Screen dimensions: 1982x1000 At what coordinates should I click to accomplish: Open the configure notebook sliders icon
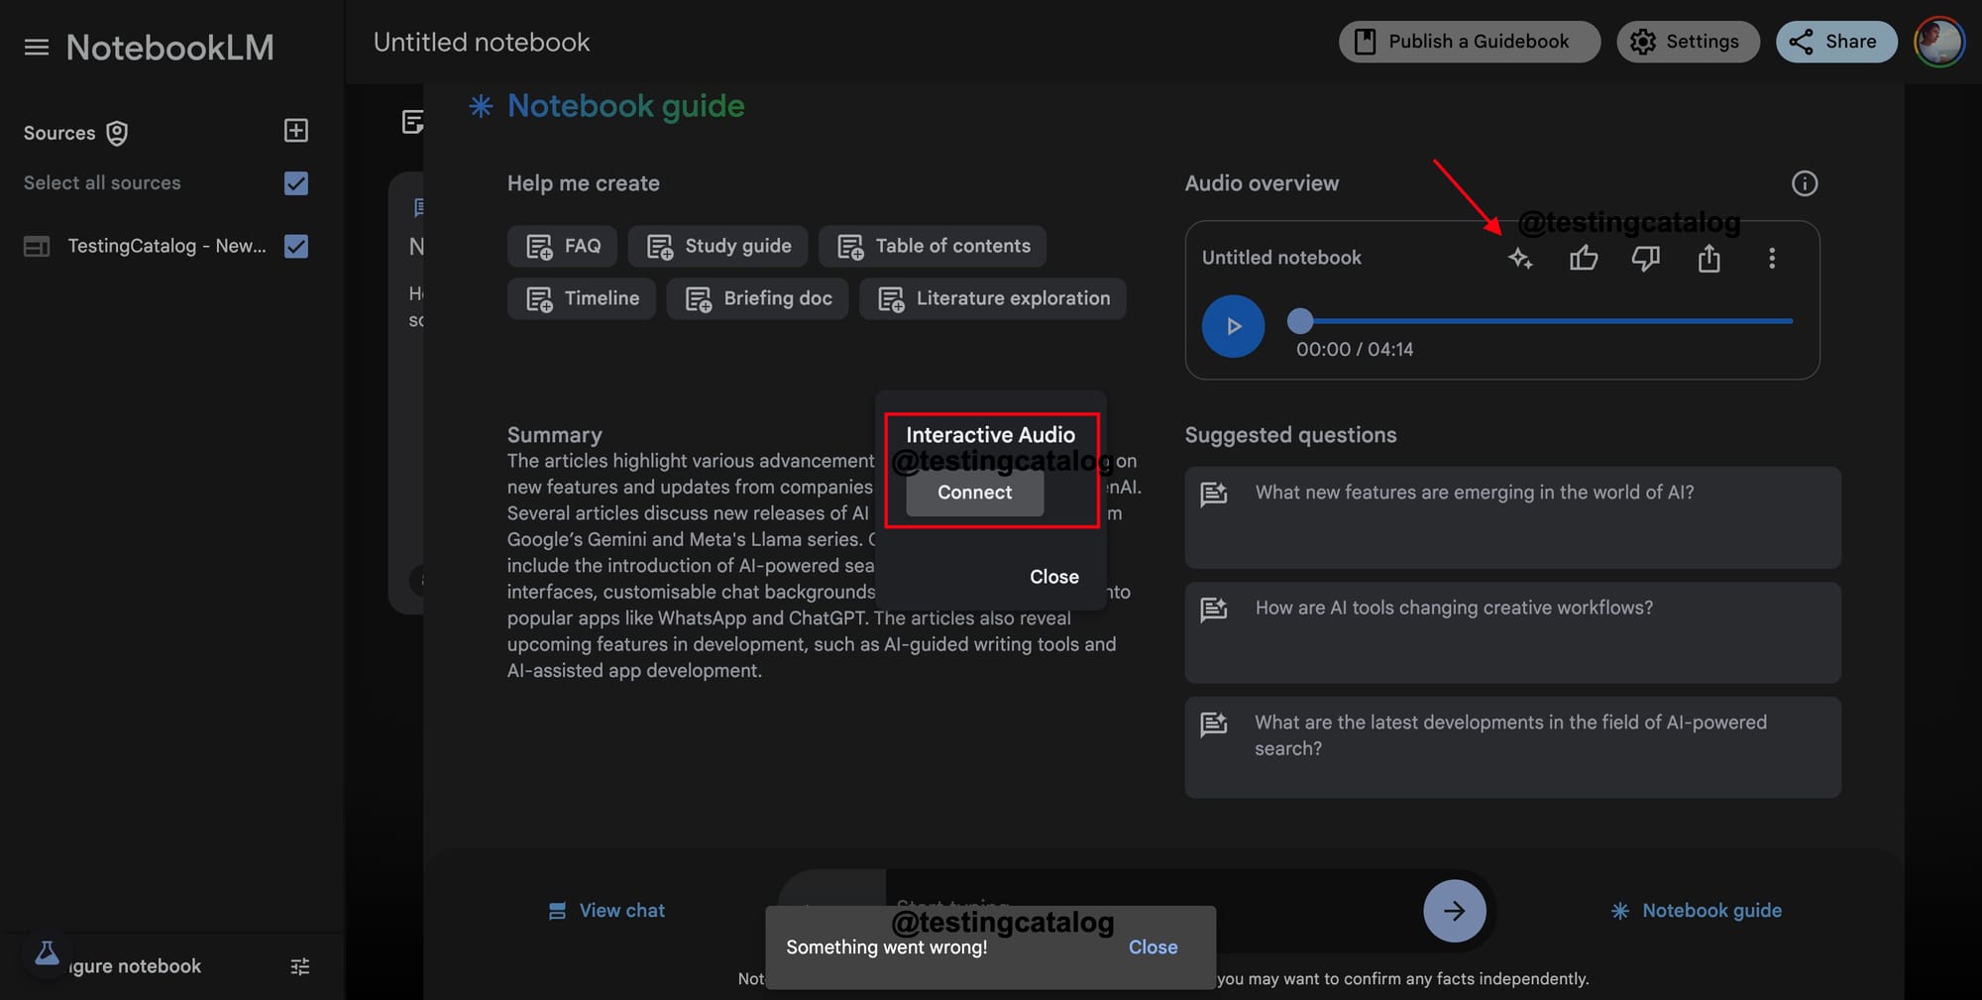point(300,966)
